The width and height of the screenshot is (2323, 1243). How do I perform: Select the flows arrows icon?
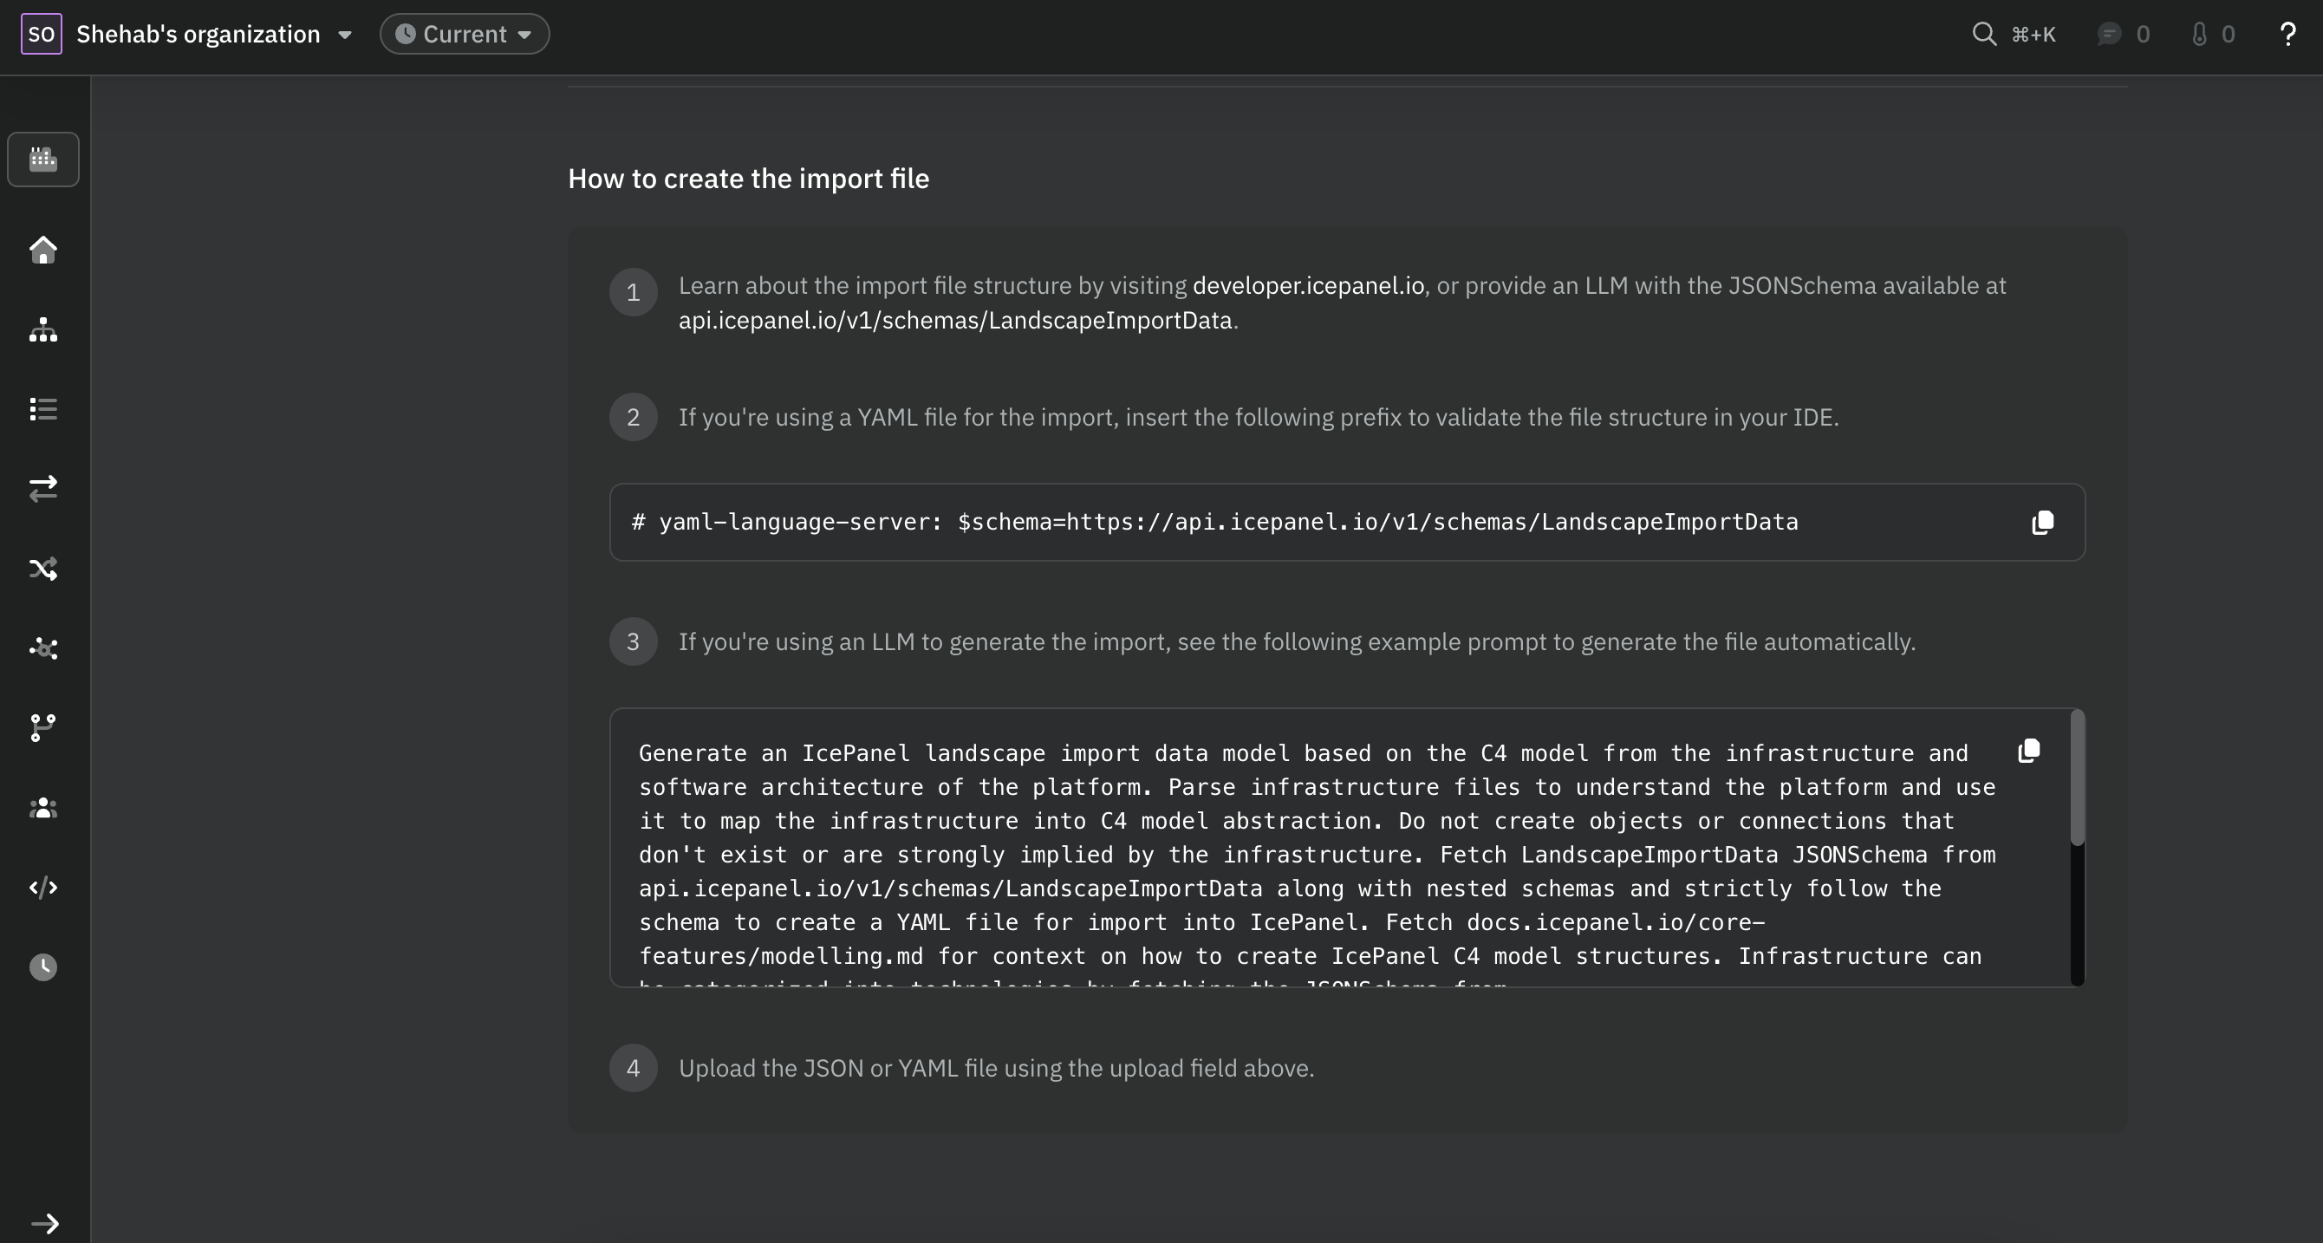[x=42, y=489]
